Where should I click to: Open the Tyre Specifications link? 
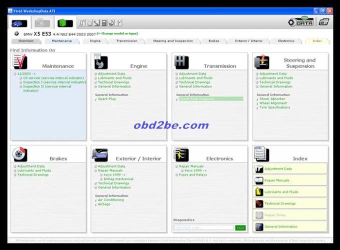coord(274,107)
